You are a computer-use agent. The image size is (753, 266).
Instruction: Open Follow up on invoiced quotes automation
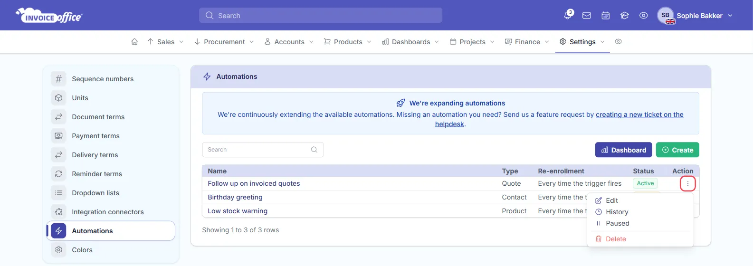(254, 183)
